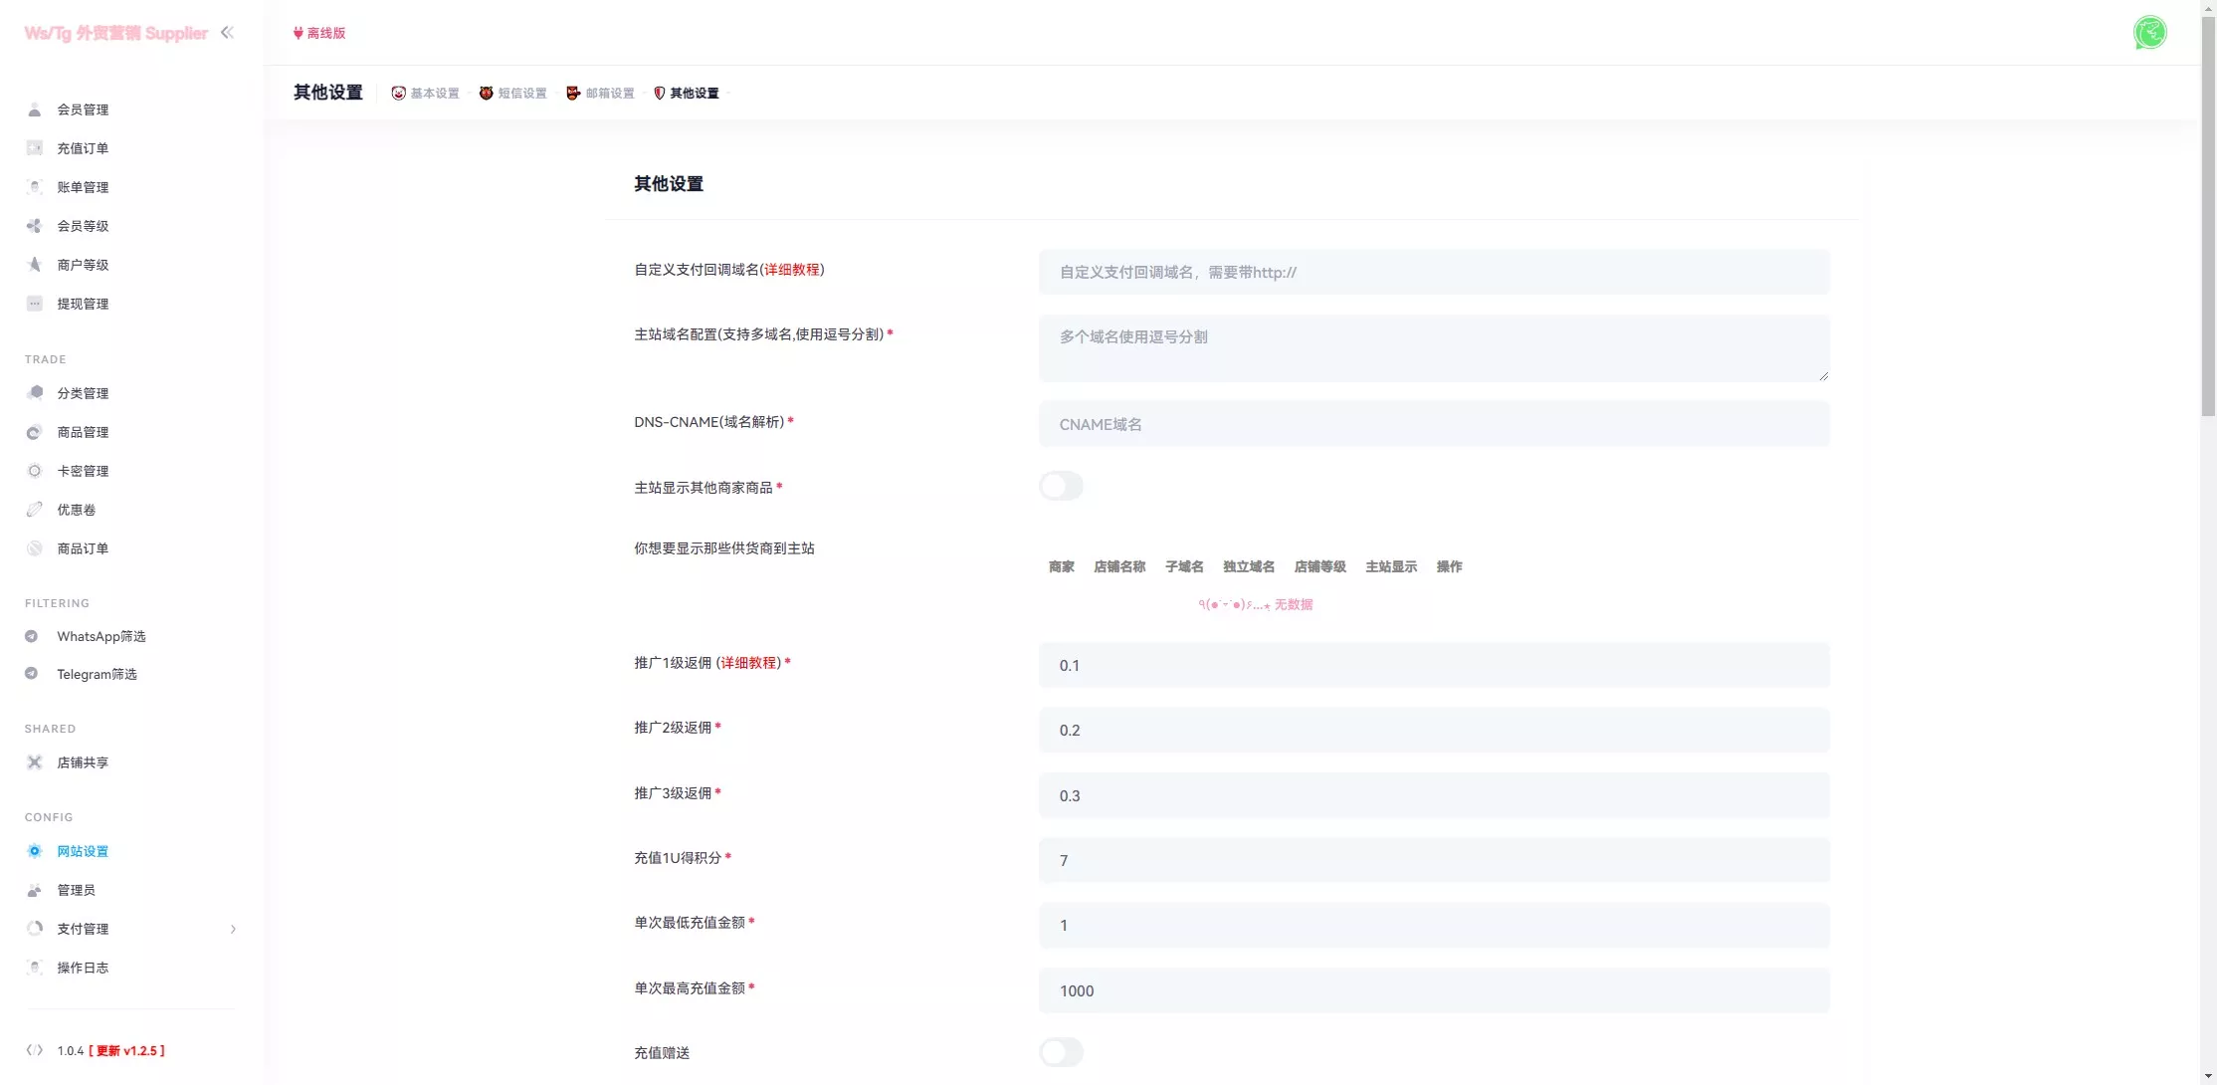The width and height of the screenshot is (2217, 1085).
Task: Toggle the 主站显示其他商家商品 switch
Action: (1061, 486)
